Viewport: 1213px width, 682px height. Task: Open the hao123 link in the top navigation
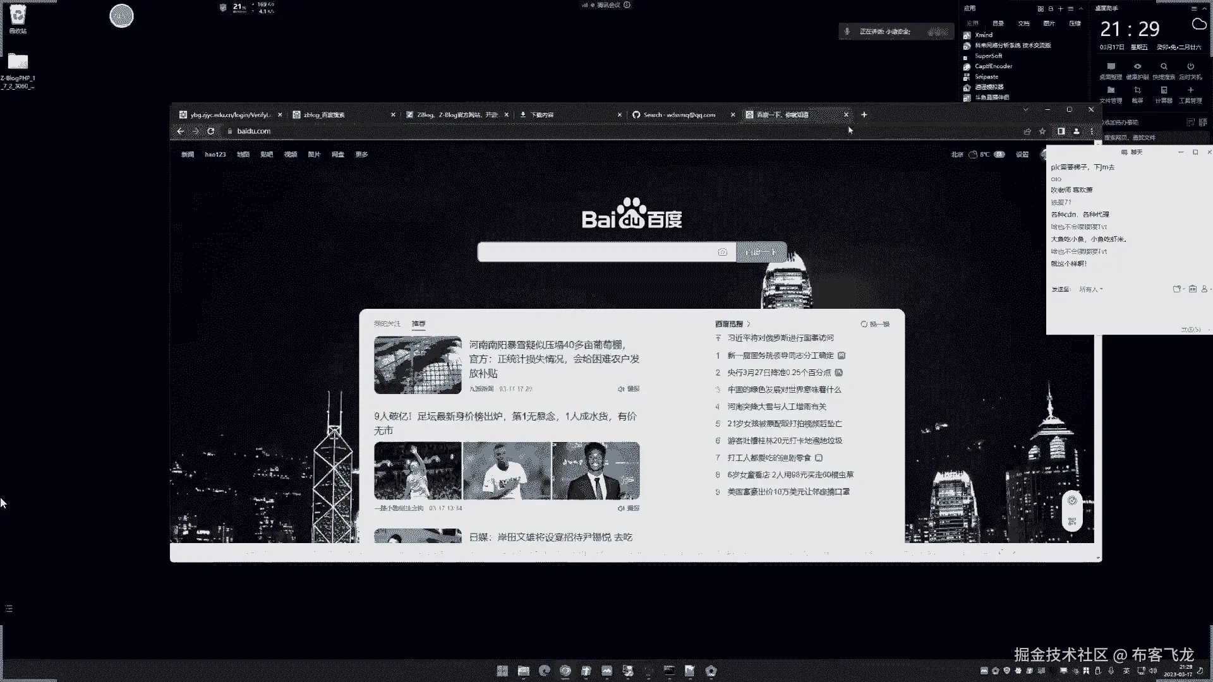215,155
